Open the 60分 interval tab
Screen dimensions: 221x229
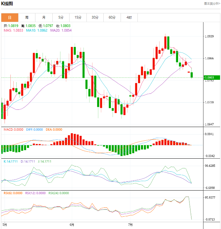pos(112,17)
